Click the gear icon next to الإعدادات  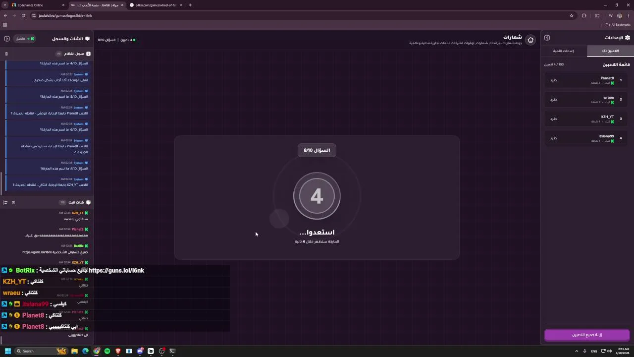[x=628, y=38]
